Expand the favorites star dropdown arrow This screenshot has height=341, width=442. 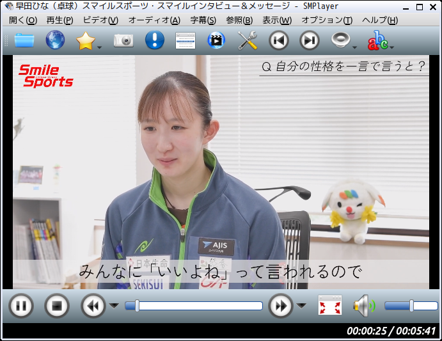(x=99, y=47)
